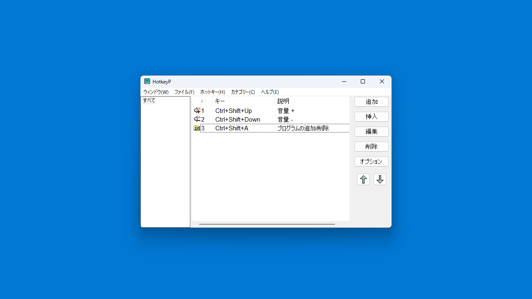Image resolution: width=532 pixels, height=299 pixels.
Task: Click the 追加 button
Action: pos(372,102)
